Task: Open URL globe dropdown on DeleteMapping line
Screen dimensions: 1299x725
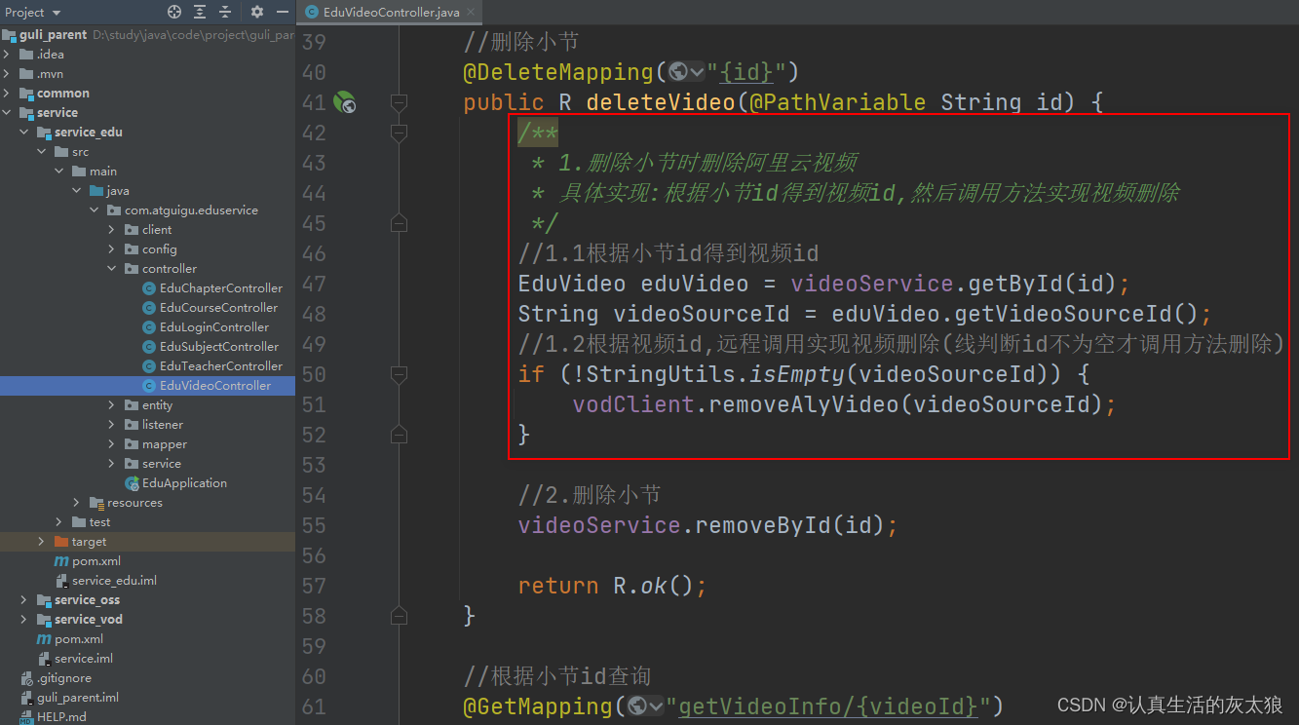Action: click(x=687, y=71)
